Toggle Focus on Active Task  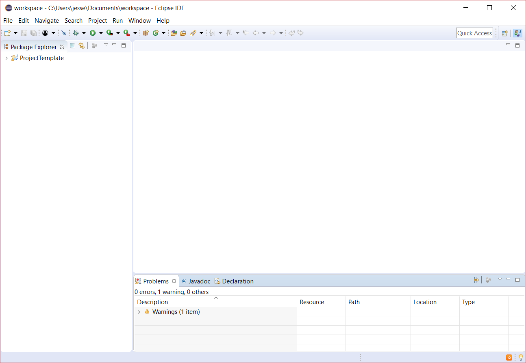(x=94, y=45)
